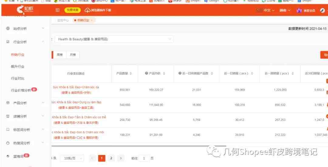Open the 中文 language dropdown
The height and width of the screenshot is (167, 328).
coord(269,10)
